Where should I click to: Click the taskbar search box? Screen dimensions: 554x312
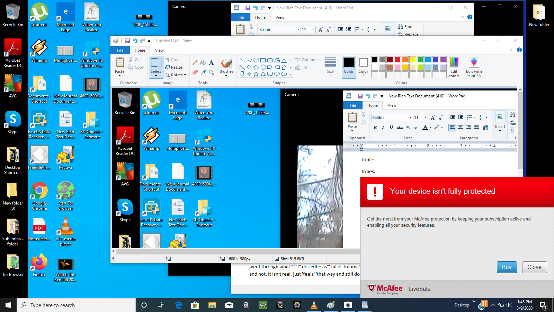pos(76,305)
